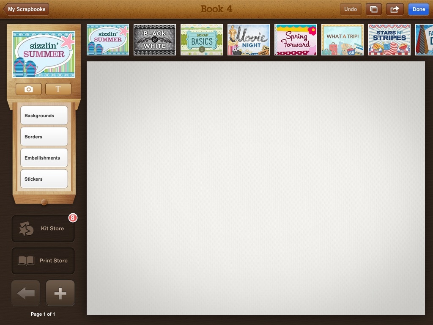Undo the last action
The height and width of the screenshot is (325, 433).
click(x=351, y=9)
